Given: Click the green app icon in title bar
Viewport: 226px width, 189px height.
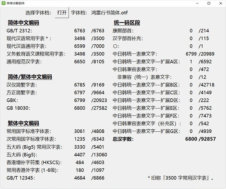Looking at the screenshot, I should 3,3.
